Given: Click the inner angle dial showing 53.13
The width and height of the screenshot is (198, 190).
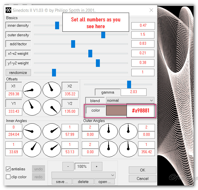Looking at the screenshot, I should [x=52, y=149].
